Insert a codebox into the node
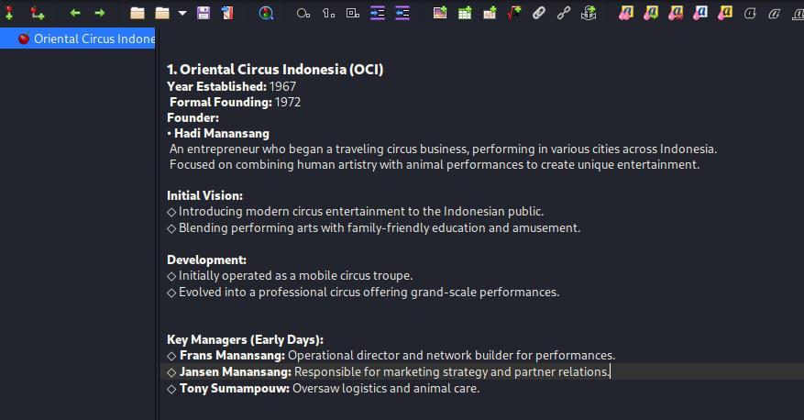 (x=490, y=13)
